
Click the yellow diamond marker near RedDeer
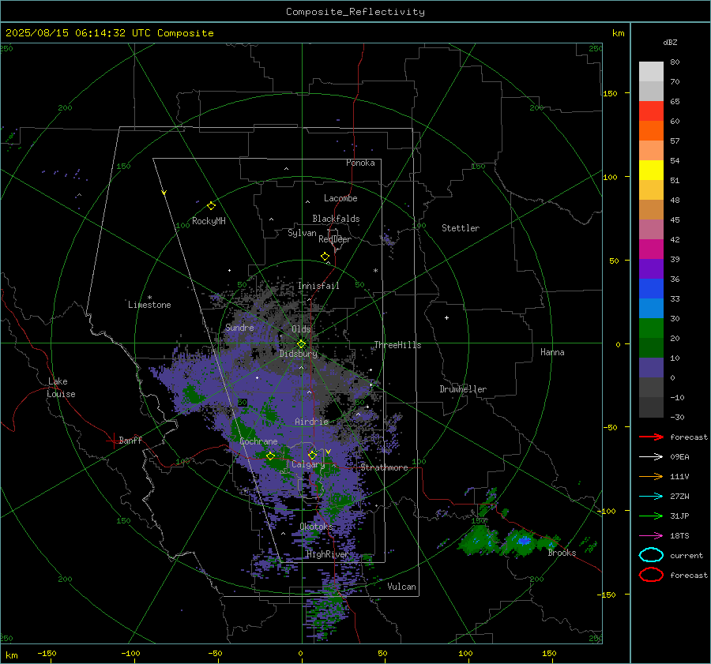325,257
